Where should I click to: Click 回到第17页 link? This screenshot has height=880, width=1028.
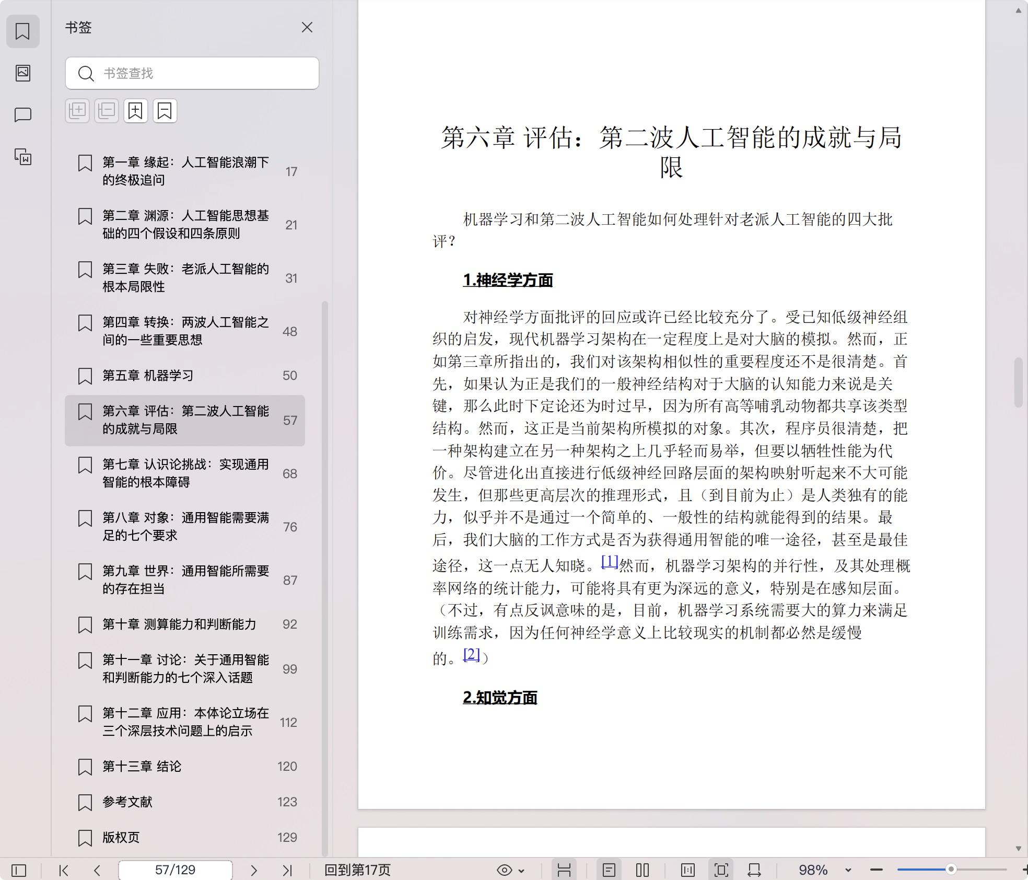coord(357,870)
